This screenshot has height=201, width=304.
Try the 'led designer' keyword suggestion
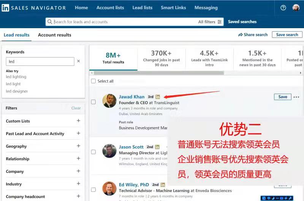[x=17, y=91]
